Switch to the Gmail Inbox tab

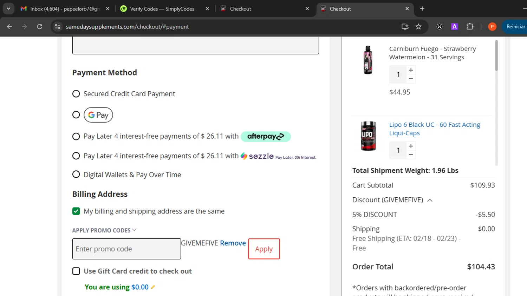click(65, 9)
